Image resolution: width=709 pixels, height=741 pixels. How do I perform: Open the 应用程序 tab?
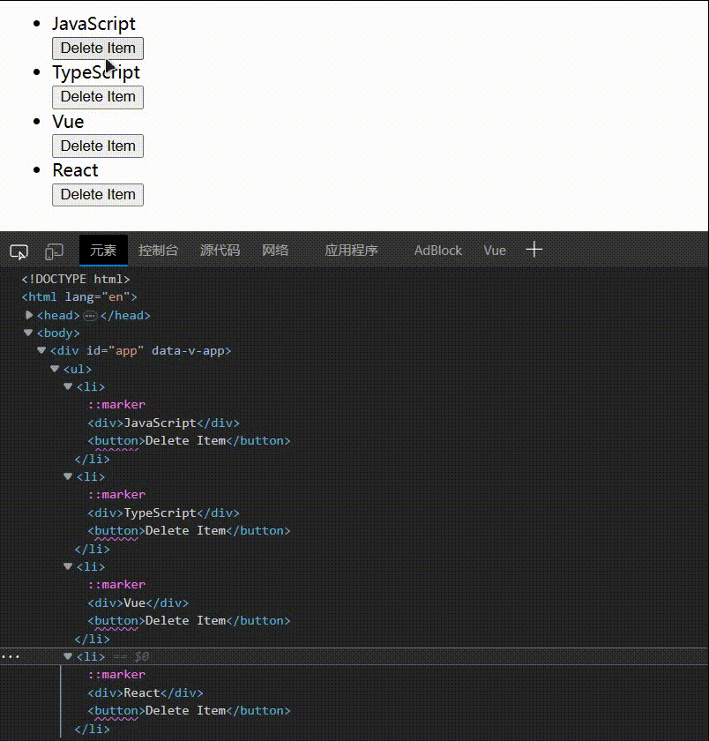(x=351, y=250)
